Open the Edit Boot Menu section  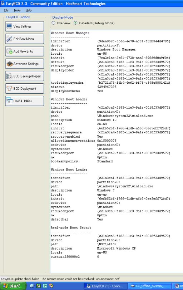point(25,39)
